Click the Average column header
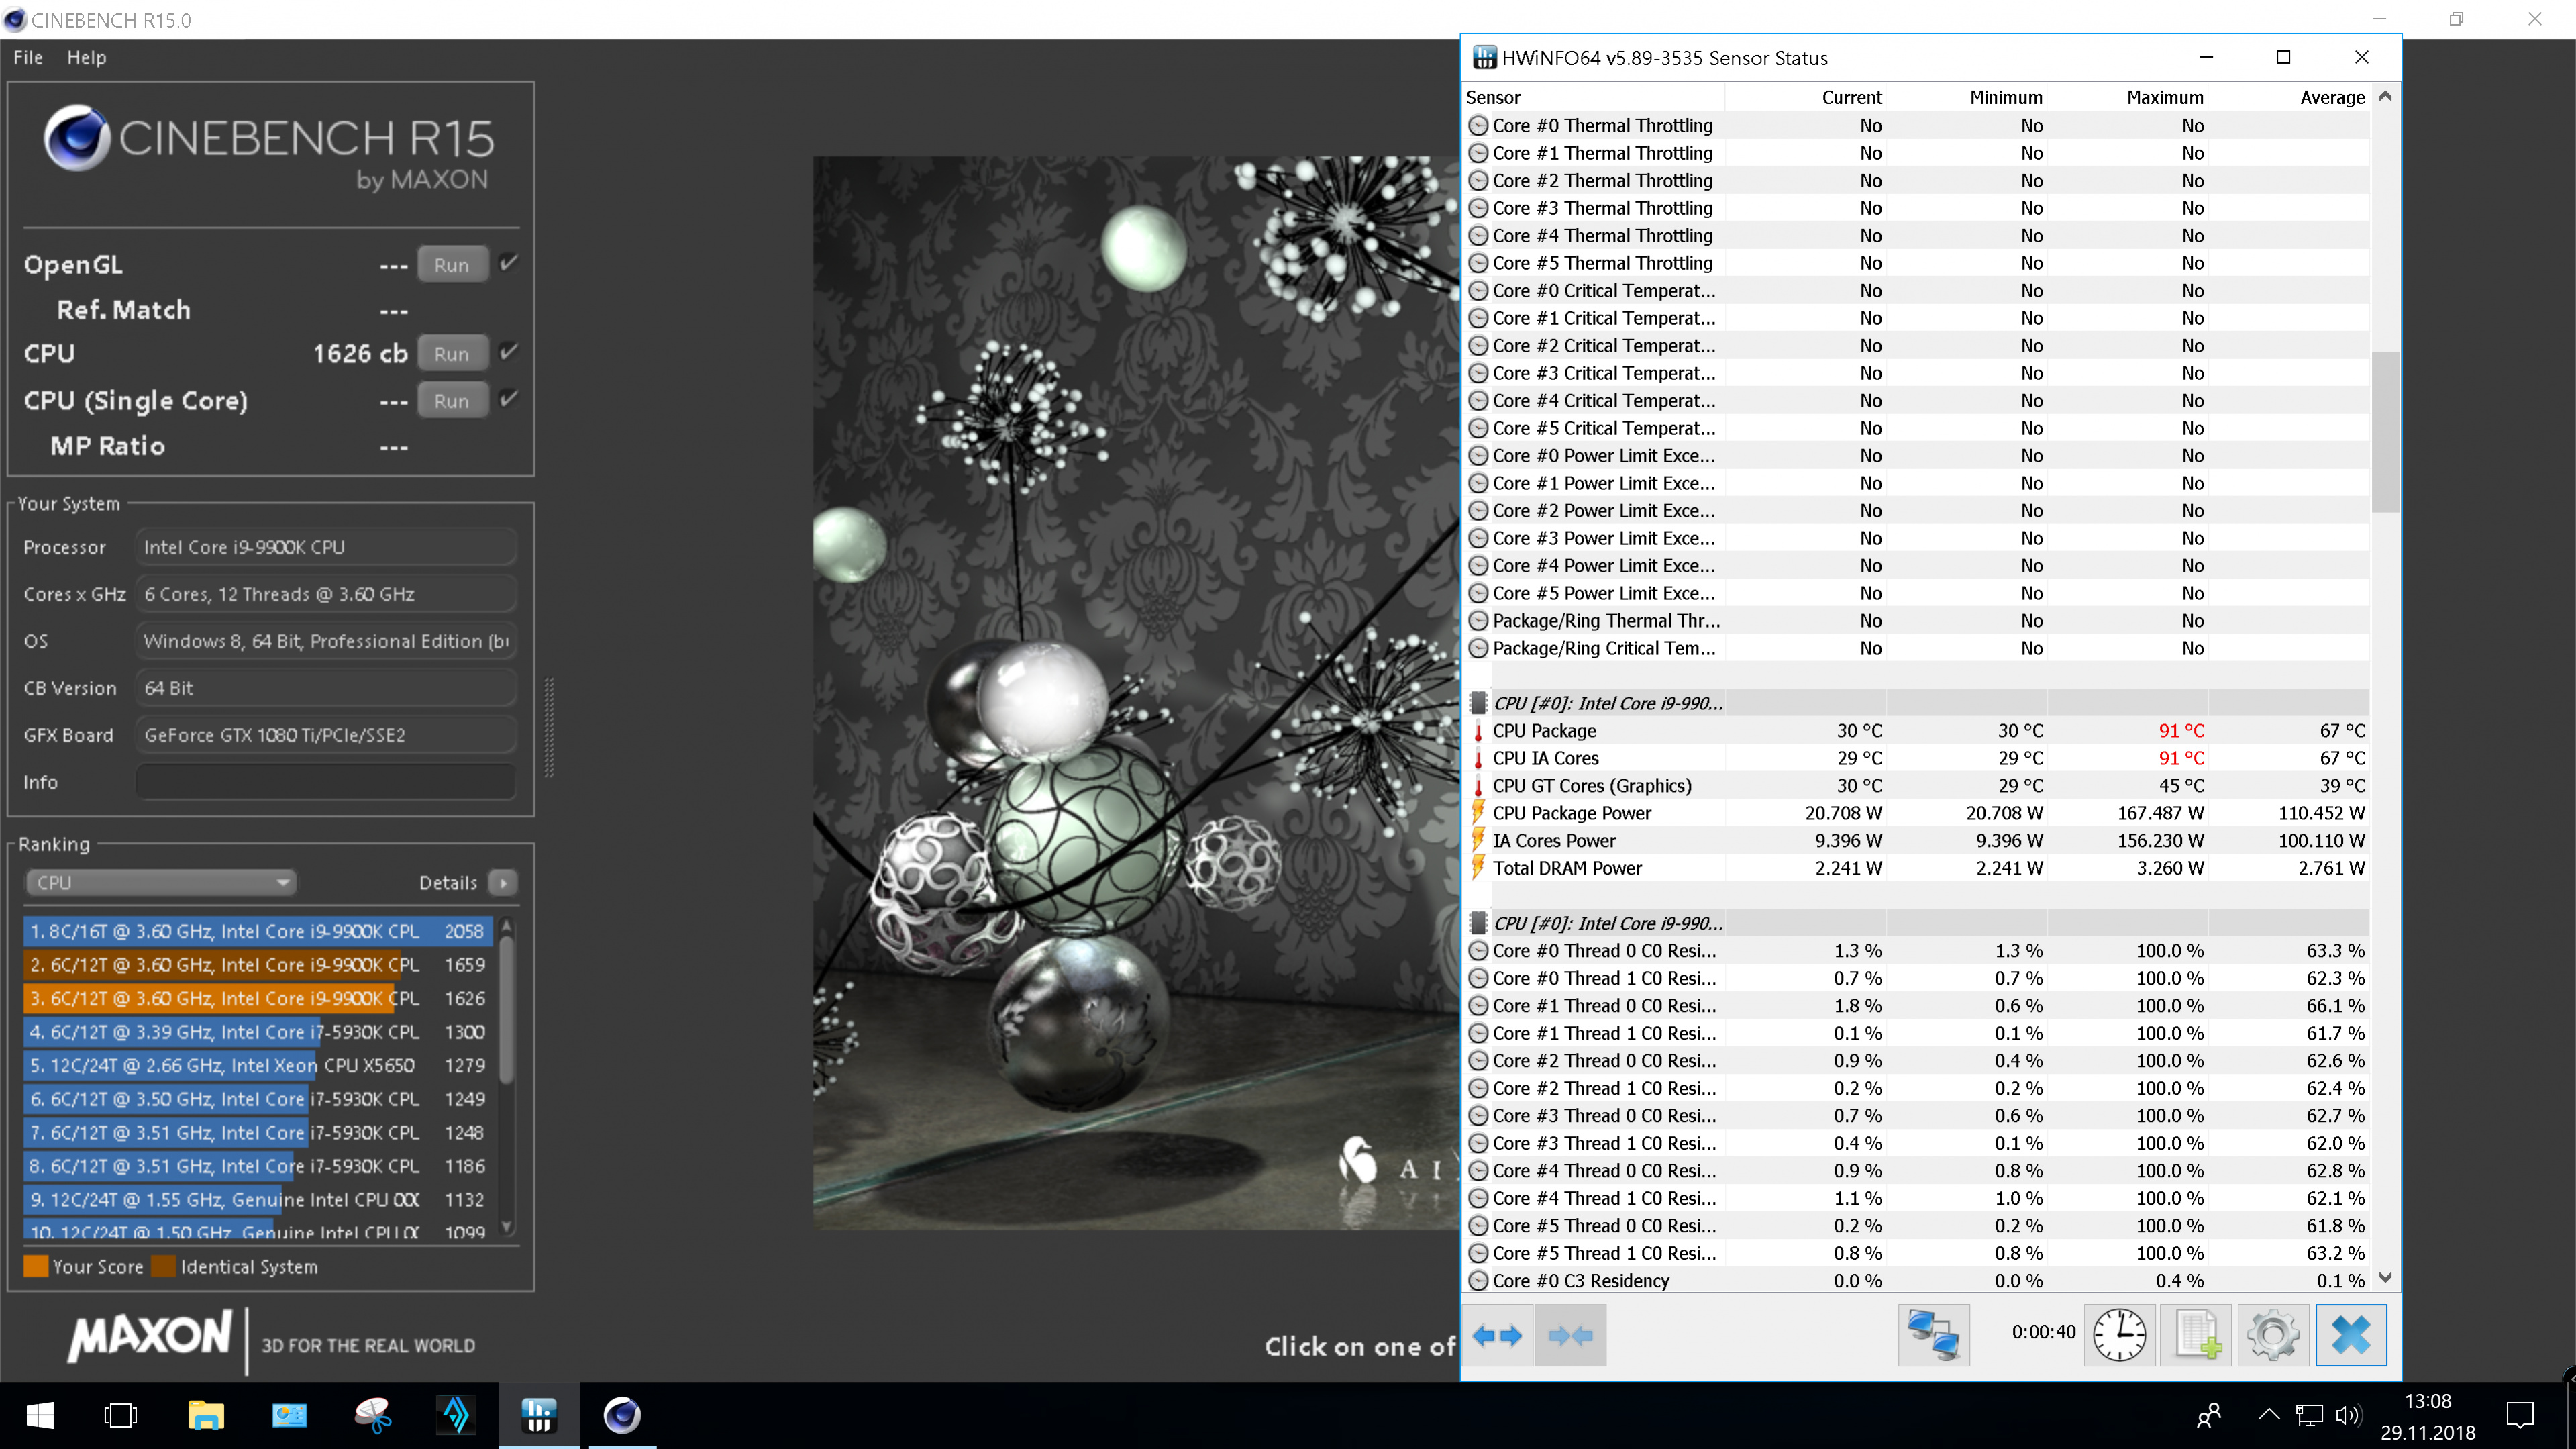Viewport: 2576px width, 1449px height. [x=2332, y=97]
